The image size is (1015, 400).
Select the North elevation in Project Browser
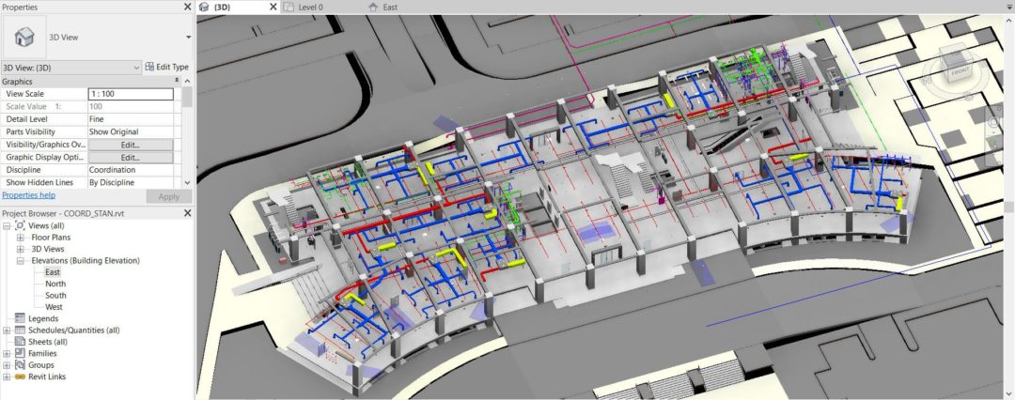(x=55, y=285)
